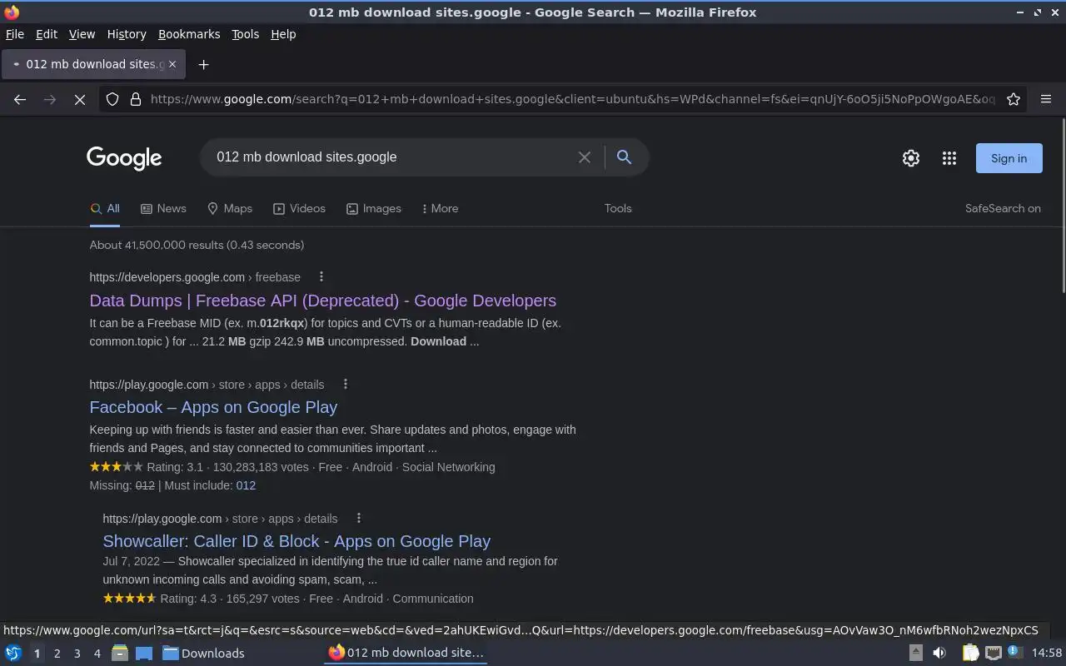Click Must include 012 link
1066x666 pixels.
coord(246,485)
